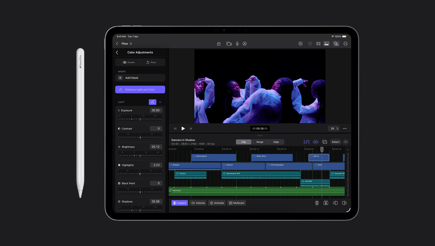Click the effects browser star icon
The height and width of the screenshot is (246, 435).
click(336, 44)
